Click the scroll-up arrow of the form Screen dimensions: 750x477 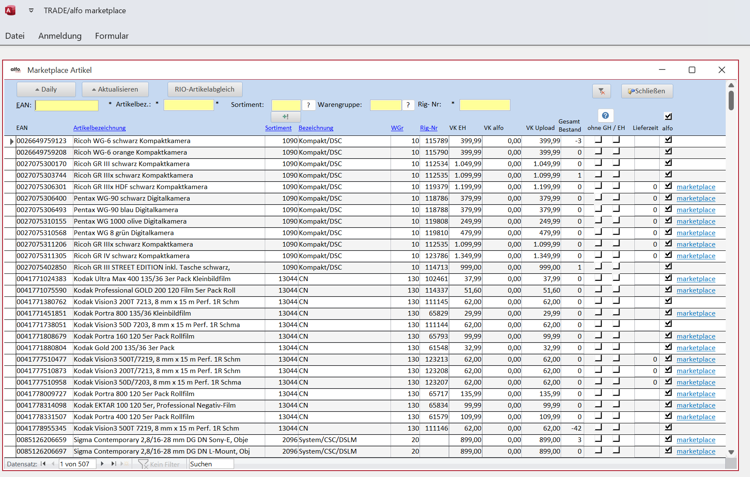pos(731,85)
